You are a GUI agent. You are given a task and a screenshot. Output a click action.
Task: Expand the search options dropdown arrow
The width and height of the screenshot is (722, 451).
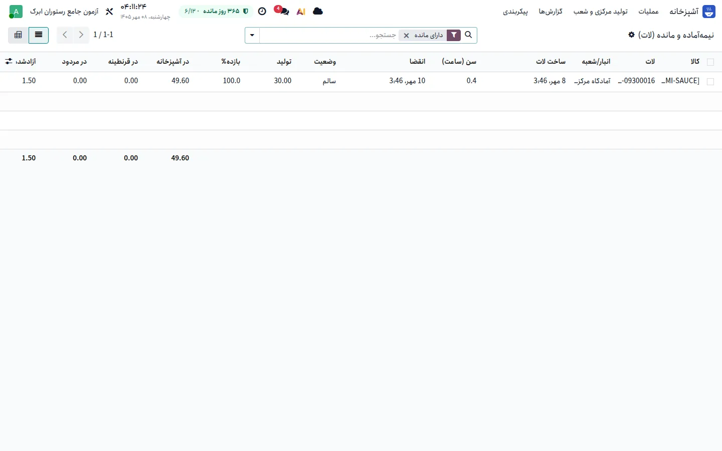coord(252,35)
